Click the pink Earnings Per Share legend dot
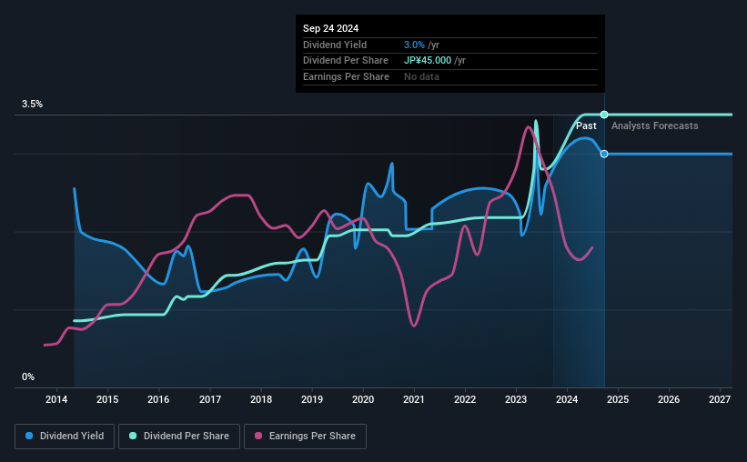747x462 pixels. tap(258, 436)
